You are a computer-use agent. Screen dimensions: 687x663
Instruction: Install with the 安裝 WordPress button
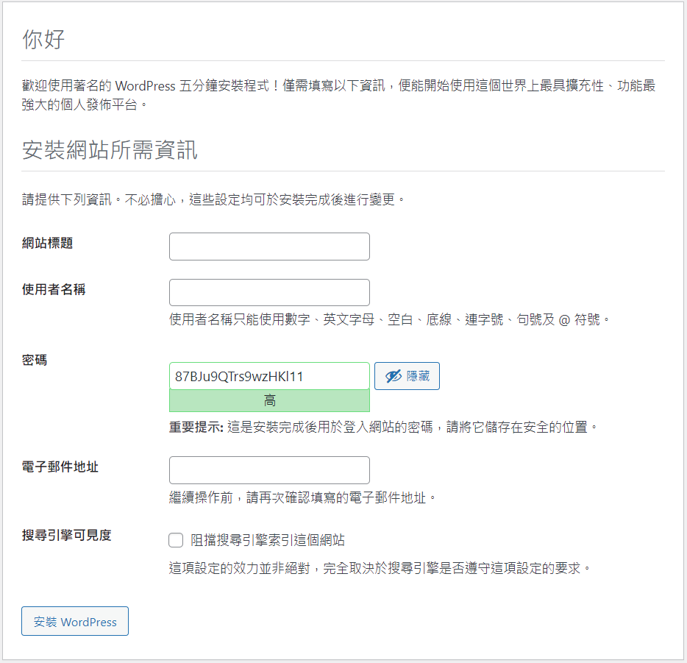(75, 621)
